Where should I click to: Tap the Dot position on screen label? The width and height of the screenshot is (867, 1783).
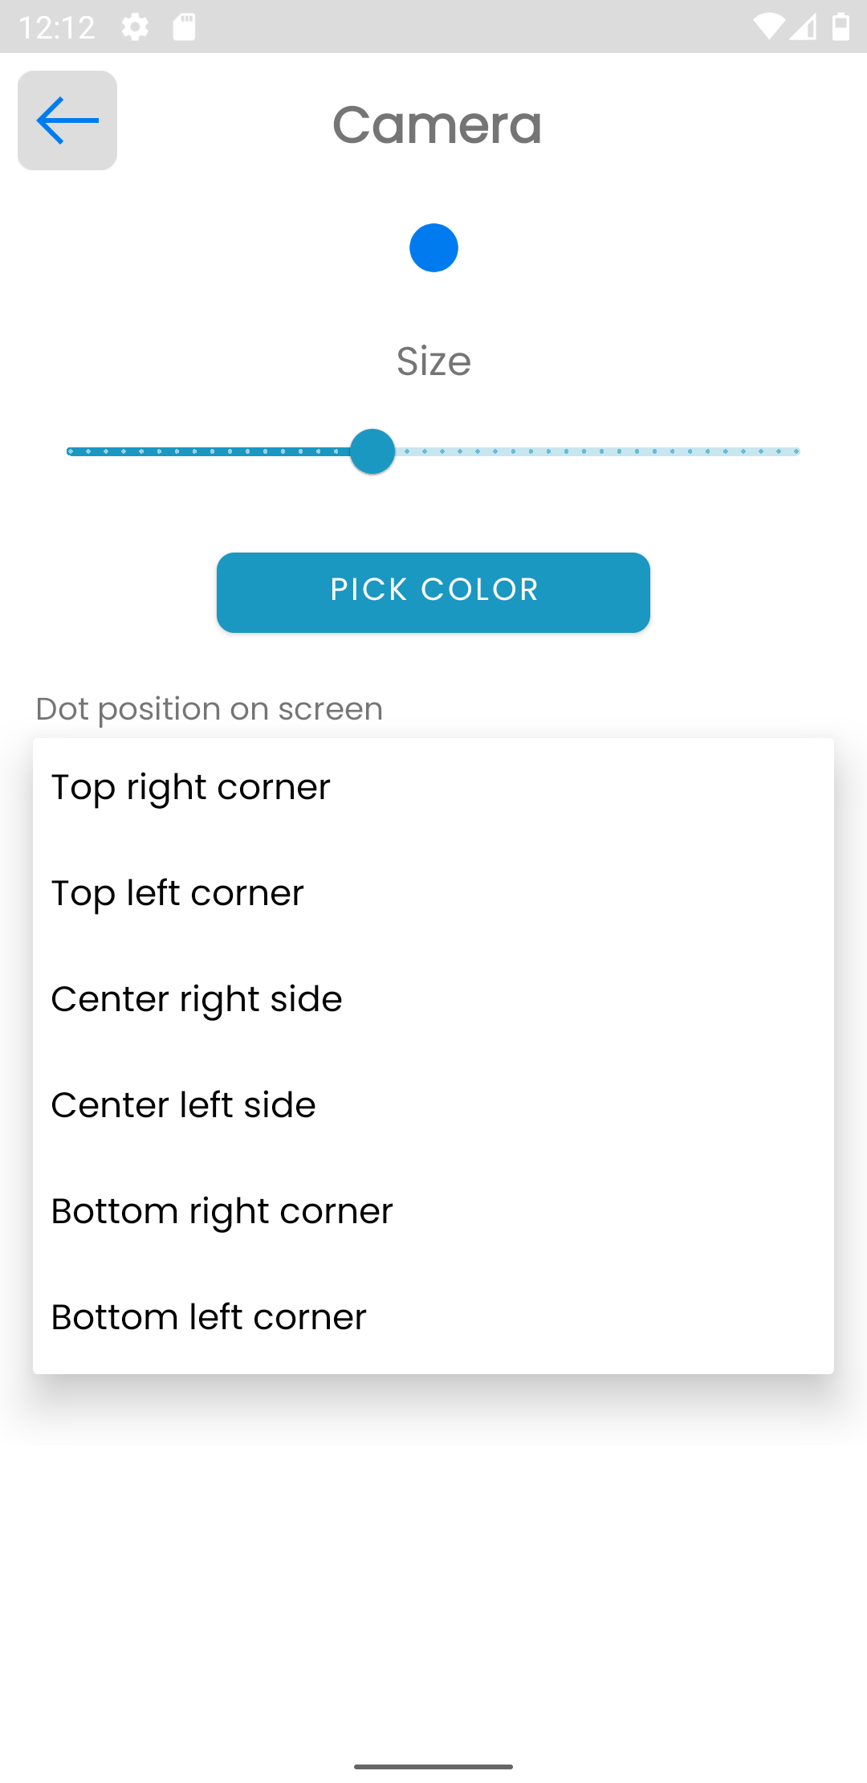(210, 709)
